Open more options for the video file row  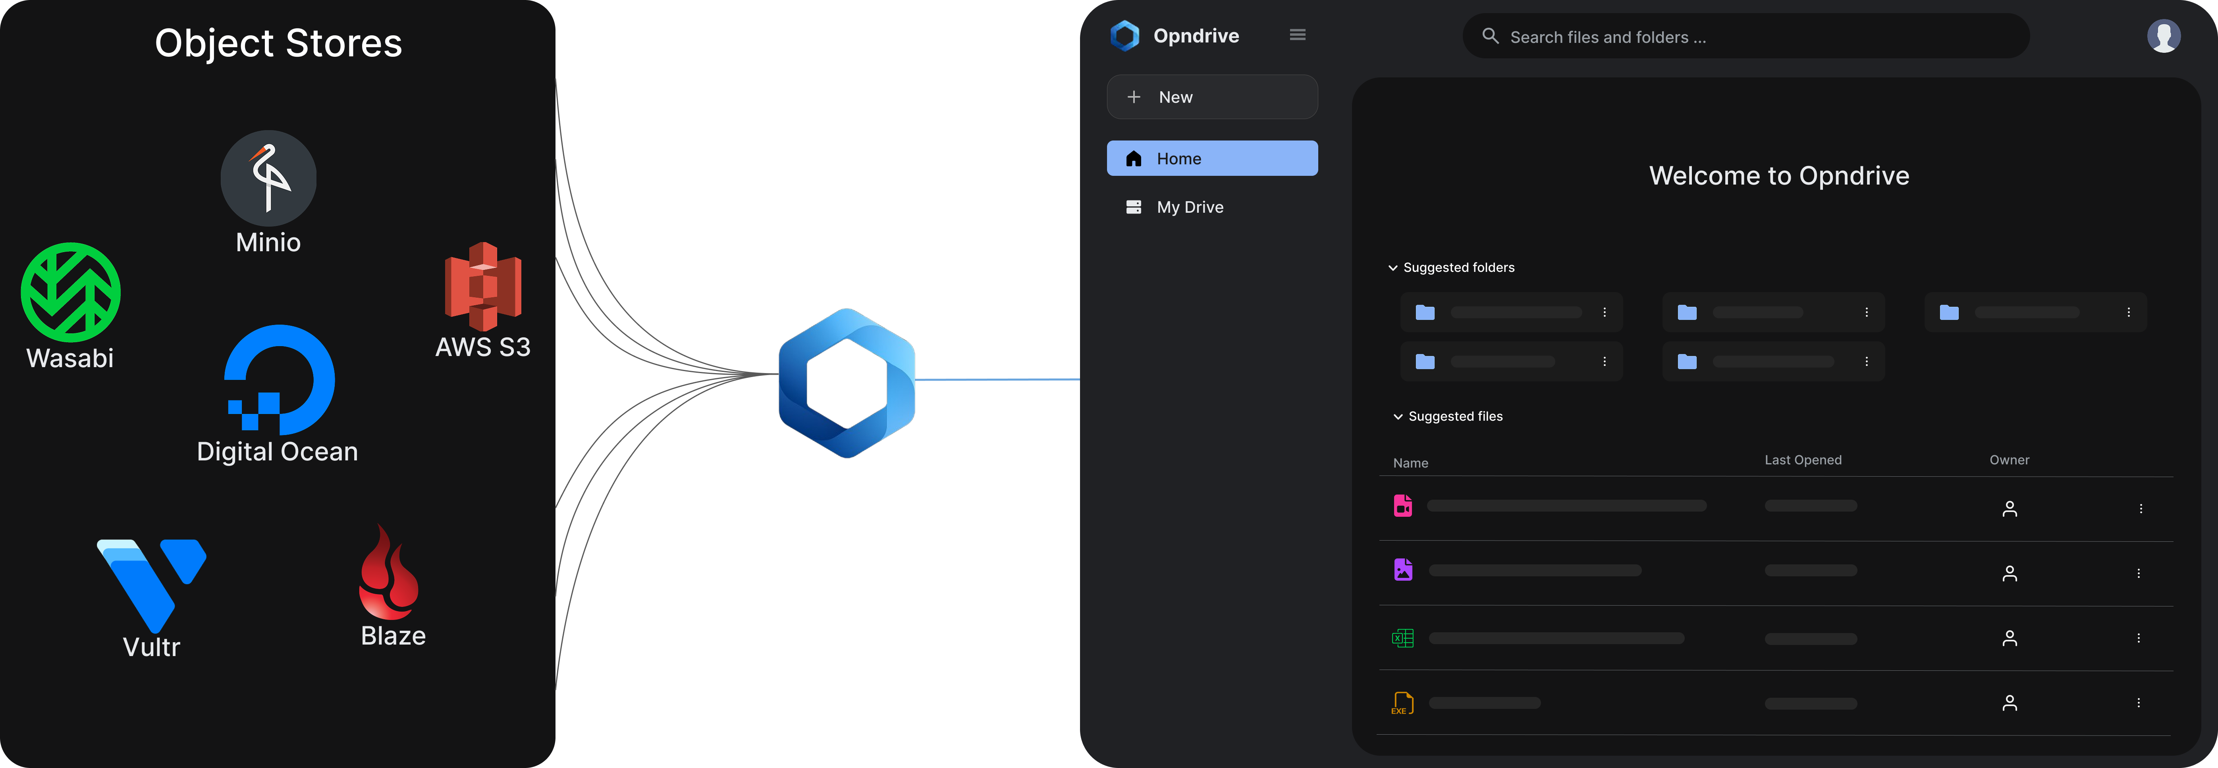(x=2141, y=509)
